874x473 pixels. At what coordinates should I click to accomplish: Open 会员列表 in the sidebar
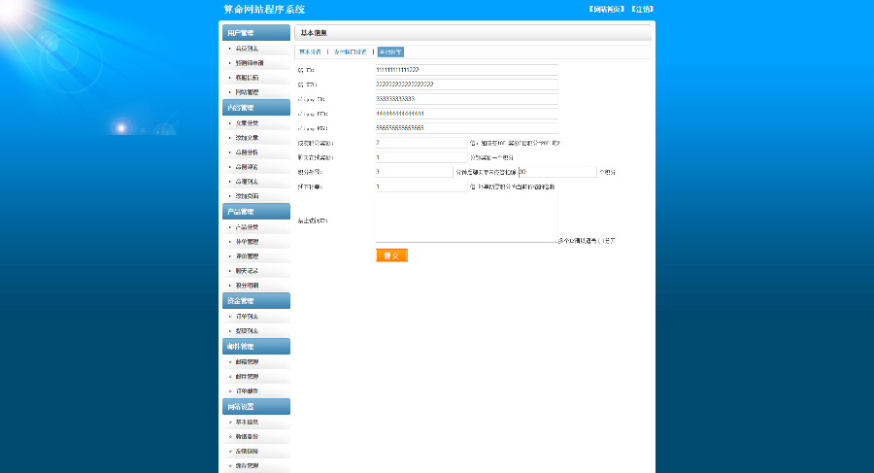click(247, 49)
